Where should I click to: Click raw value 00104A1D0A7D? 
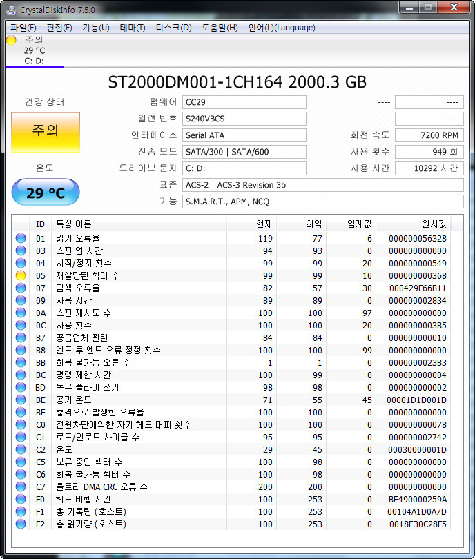coord(417,511)
